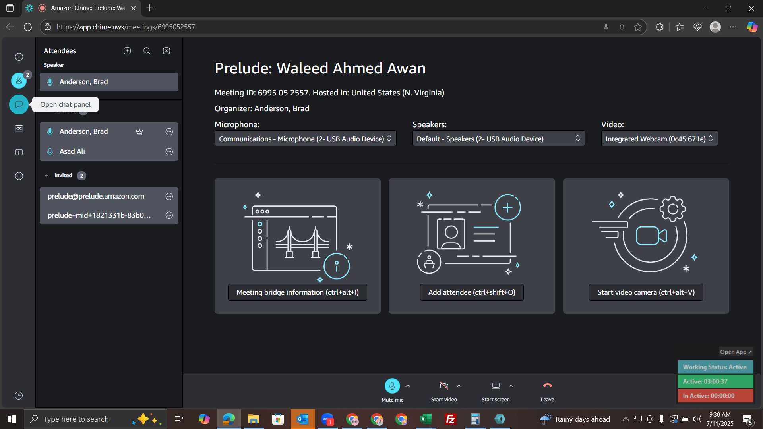Image resolution: width=763 pixels, height=429 pixels.
Task: Expand microphone options chevron
Action: (x=407, y=386)
